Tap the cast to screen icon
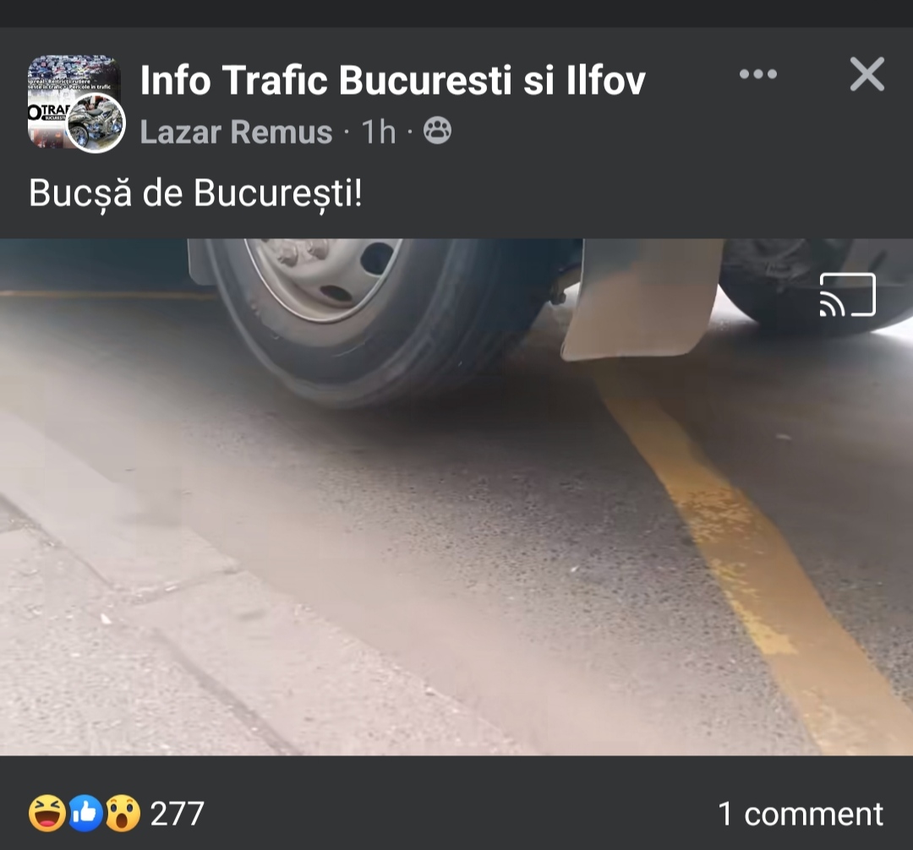Screen dimensions: 913x850 (x=847, y=295)
